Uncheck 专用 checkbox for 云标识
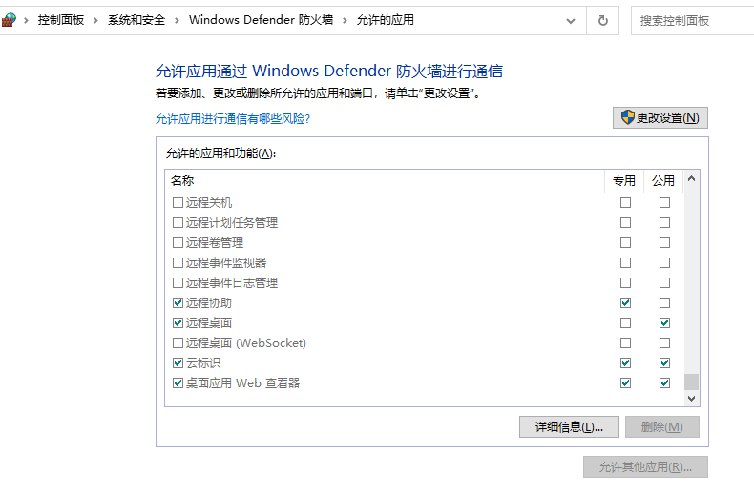The height and width of the screenshot is (495, 754). [625, 362]
